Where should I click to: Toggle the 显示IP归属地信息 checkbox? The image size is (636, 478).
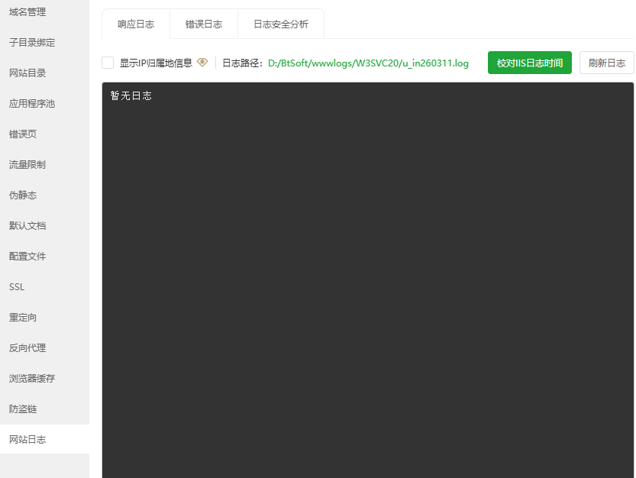[108, 63]
